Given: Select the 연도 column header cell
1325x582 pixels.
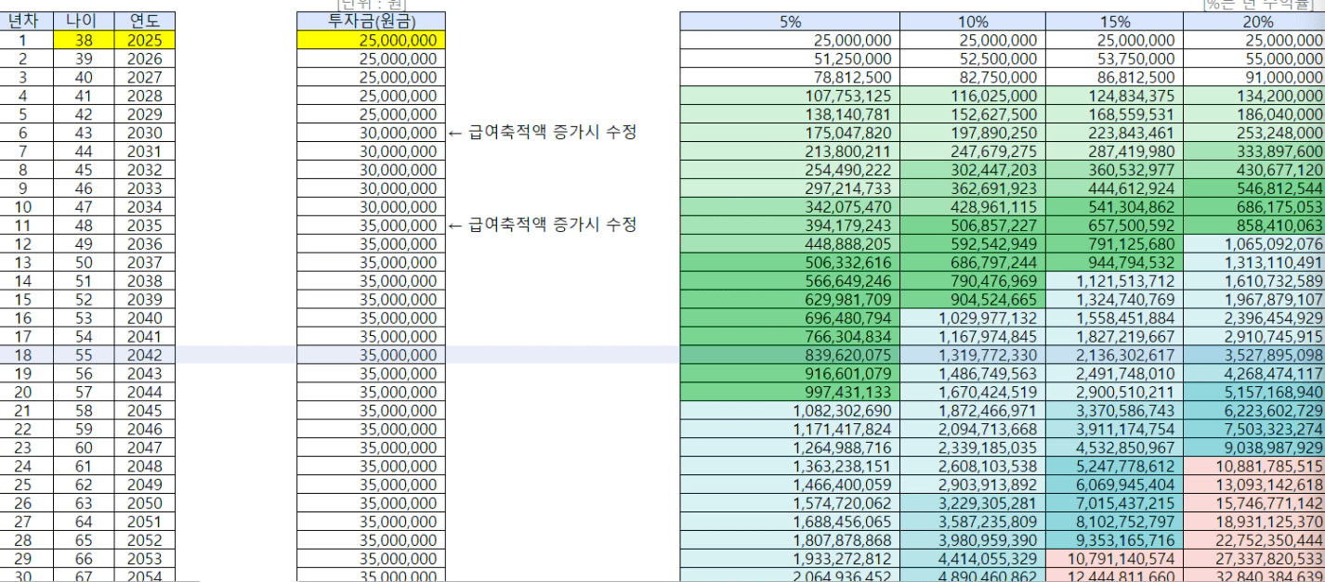Looking at the screenshot, I should point(143,21).
